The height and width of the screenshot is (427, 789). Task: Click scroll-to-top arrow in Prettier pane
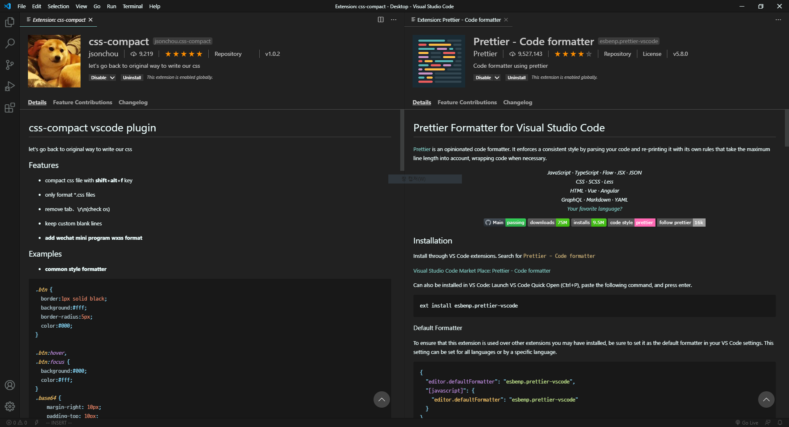pos(766,399)
